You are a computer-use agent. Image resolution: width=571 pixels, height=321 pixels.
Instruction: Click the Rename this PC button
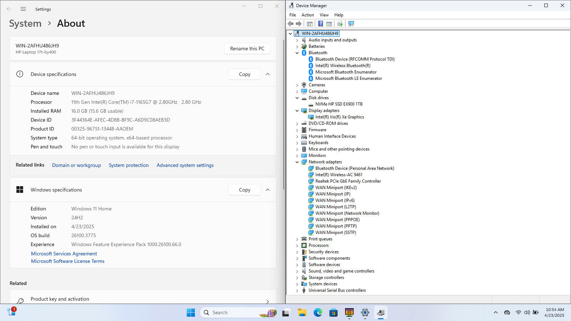(x=247, y=49)
